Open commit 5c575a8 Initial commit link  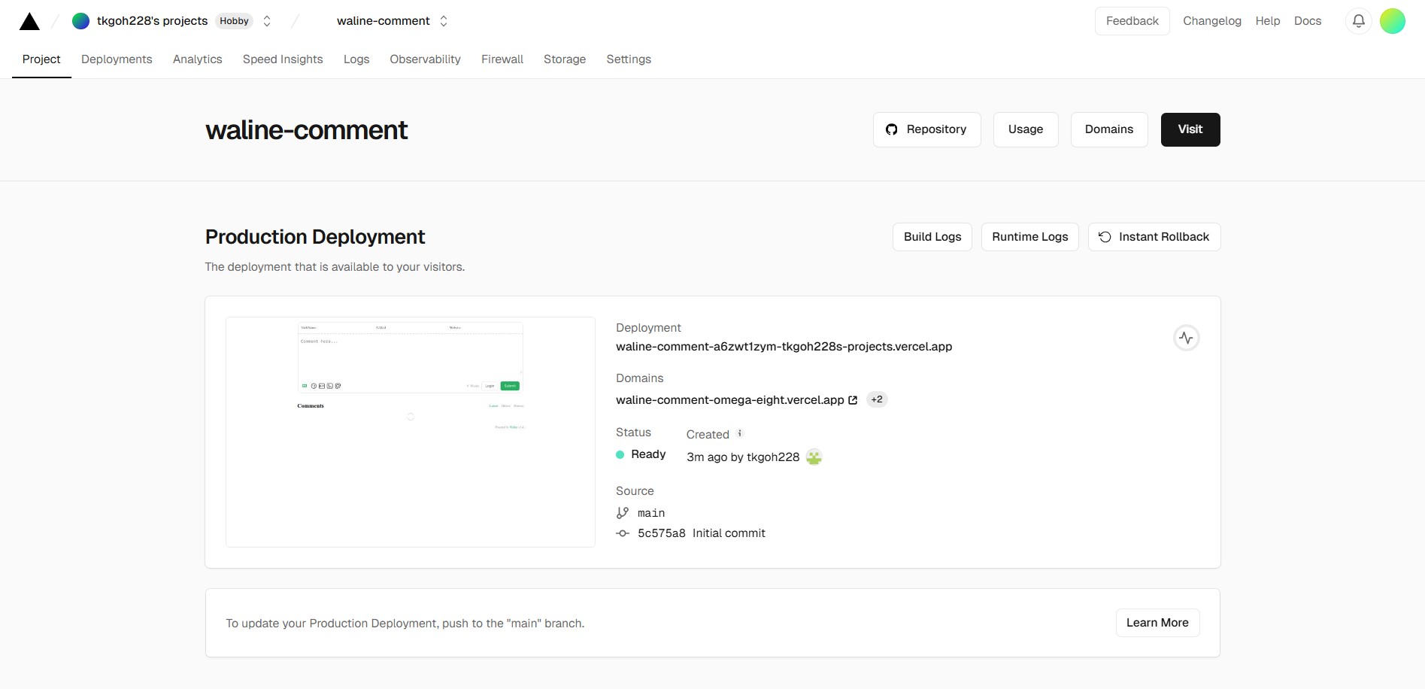point(701,533)
